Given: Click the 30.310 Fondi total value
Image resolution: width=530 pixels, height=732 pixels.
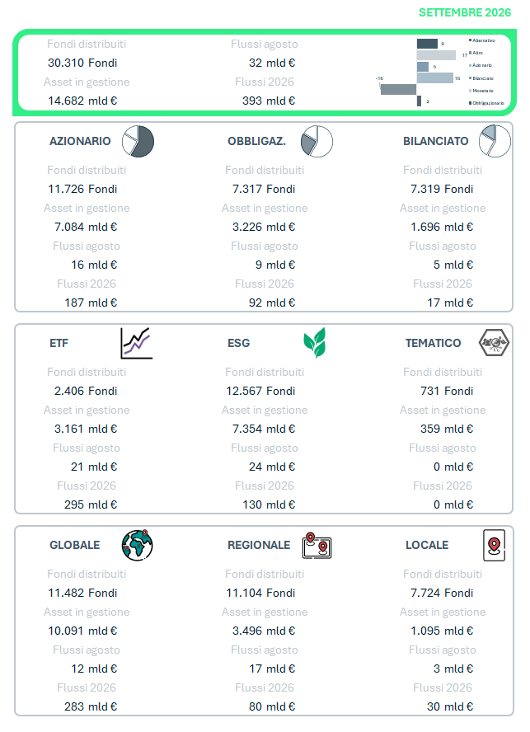Looking at the screenshot, I should [x=82, y=63].
